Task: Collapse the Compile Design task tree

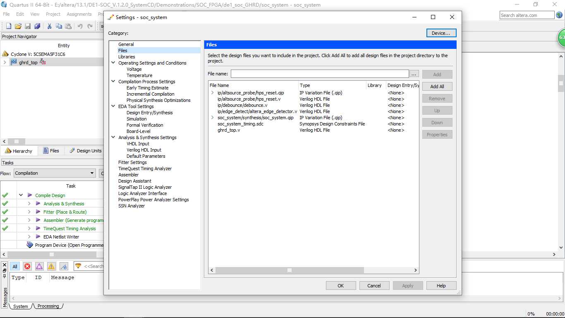Action: [x=21, y=195]
